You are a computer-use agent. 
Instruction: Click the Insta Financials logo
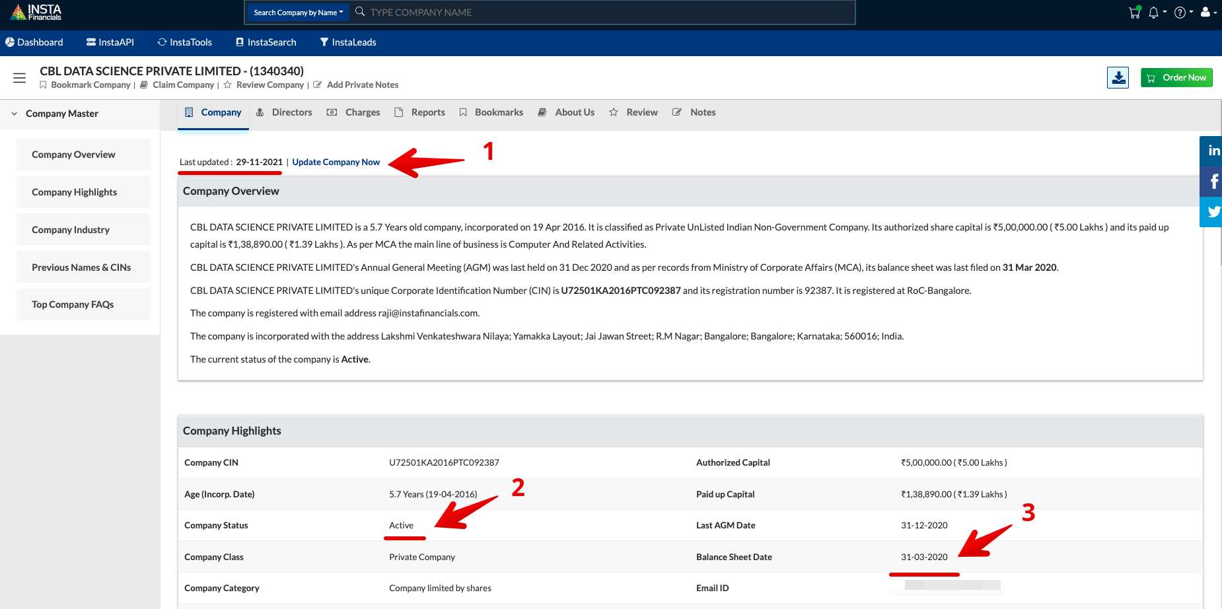(36, 12)
